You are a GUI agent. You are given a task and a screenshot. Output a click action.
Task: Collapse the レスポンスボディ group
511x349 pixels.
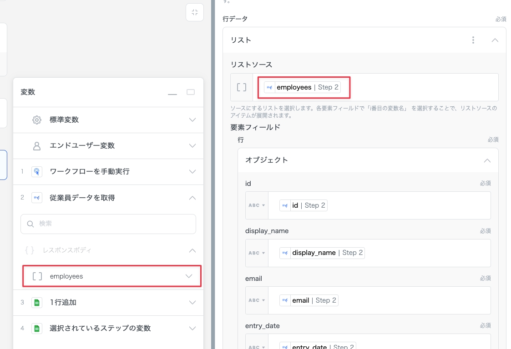click(x=192, y=250)
